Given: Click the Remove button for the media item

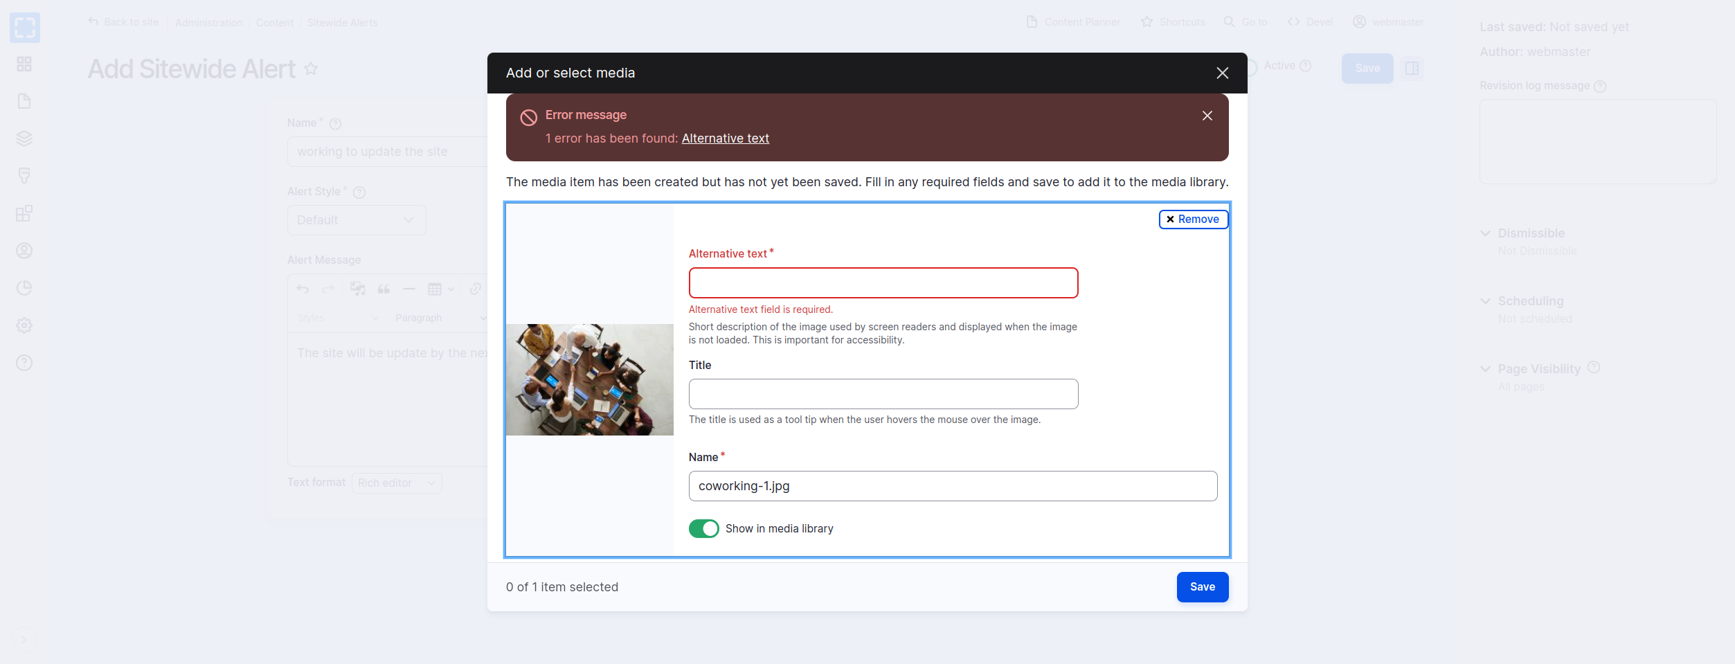Looking at the screenshot, I should (x=1193, y=219).
